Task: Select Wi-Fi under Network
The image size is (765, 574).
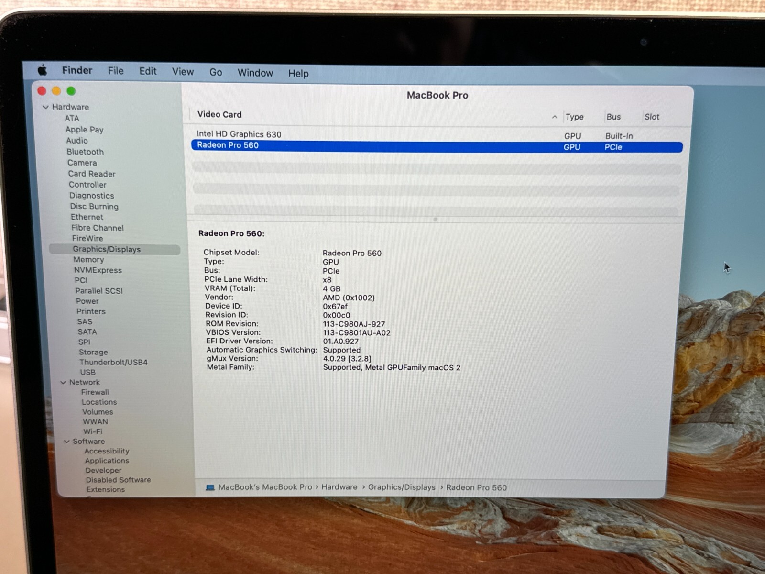Action: click(x=93, y=431)
